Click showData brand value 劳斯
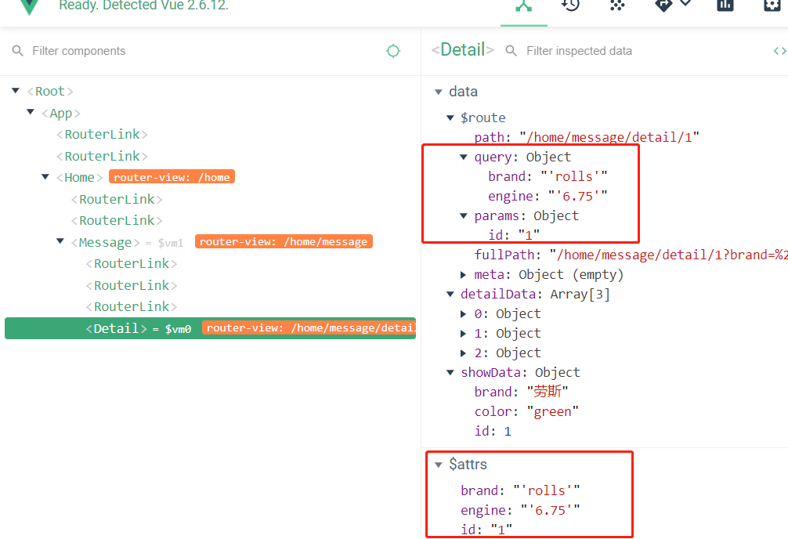The height and width of the screenshot is (539, 788). [x=548, y=392]
